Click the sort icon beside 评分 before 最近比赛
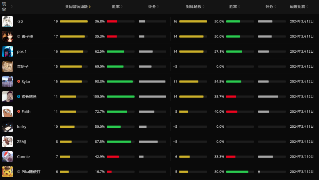 [x=275, y=7]
